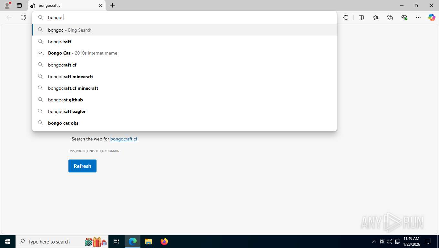The width and height of the screenshot is (439, 248).
Task: Click the Bongo Cat thumbnail image
Action: 40,53
